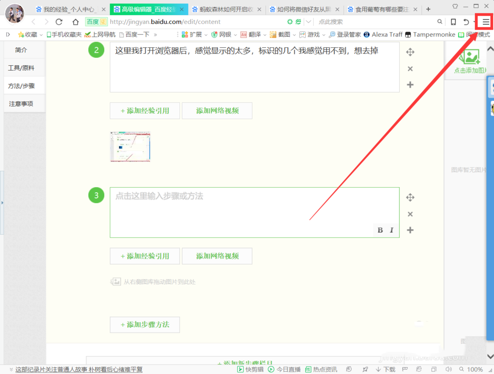The image size is (494, 374).
Task: Toggle the mute speaker icon in status bar
Action: click(449, 369)
